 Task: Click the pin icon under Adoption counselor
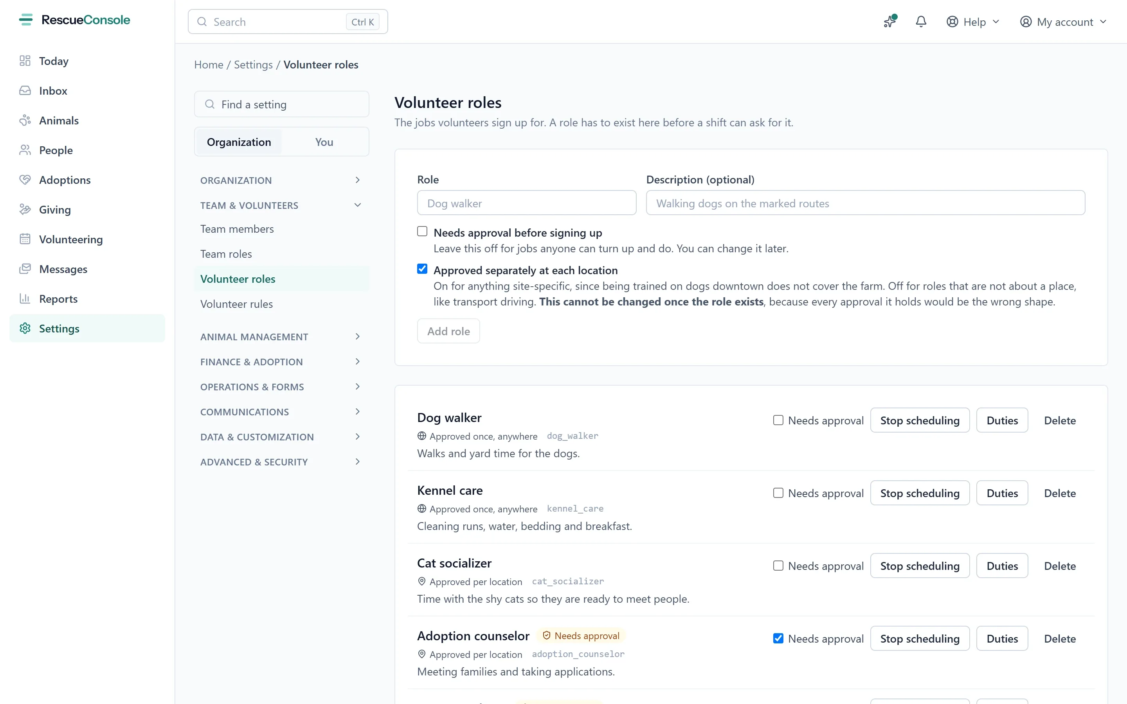[x=422, y=654]
